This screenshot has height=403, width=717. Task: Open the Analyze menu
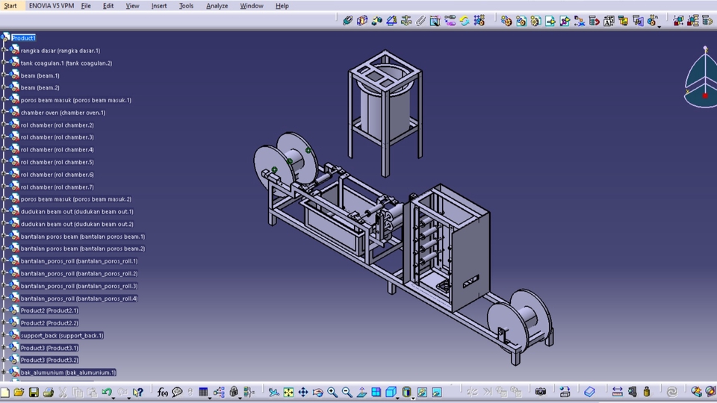pos(217,6)
